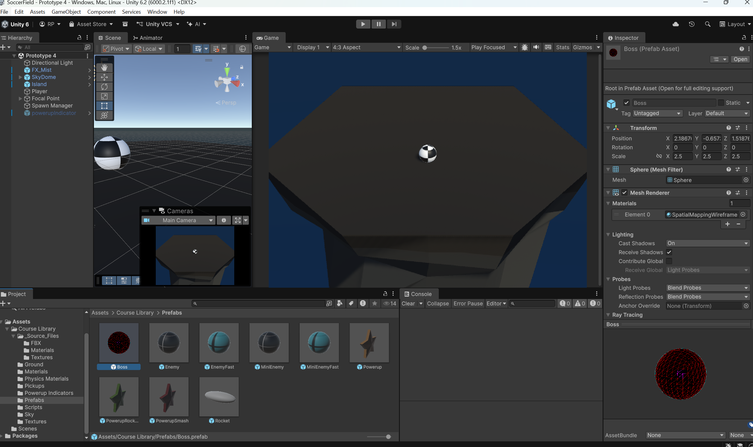Mute audio in Game view
Screen dimensions: 753x447
click(536, 47)
